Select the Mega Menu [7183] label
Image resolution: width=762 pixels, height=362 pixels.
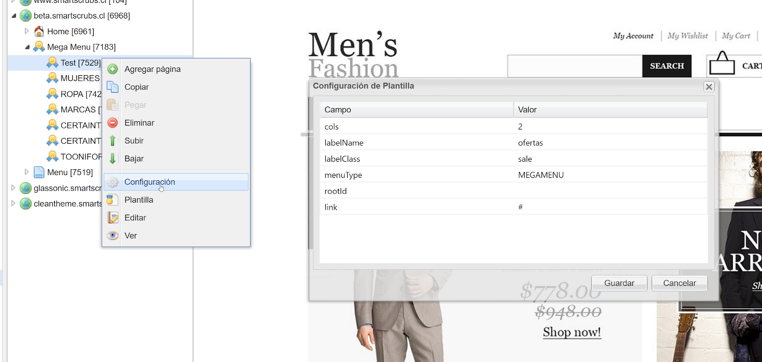click(x=81, y=47)
